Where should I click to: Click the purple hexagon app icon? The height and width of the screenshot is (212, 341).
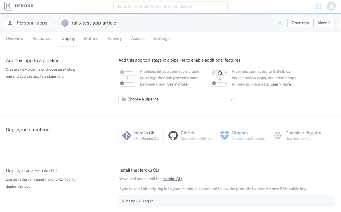point(65,23)
